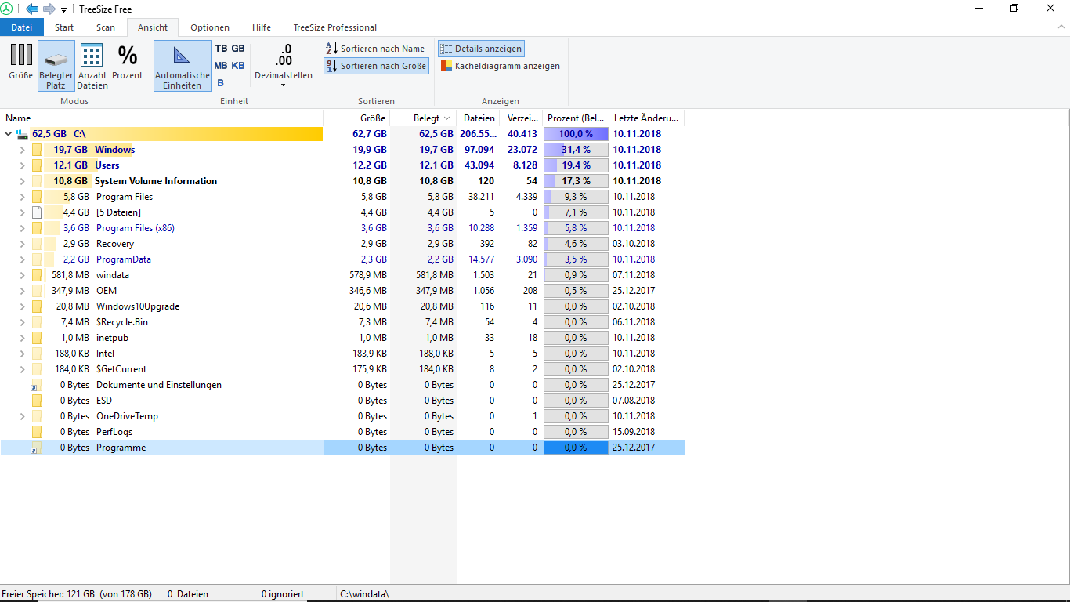Viewport: 1070px width, 602px height.
Task: Click the Users folder icon
Action: (37, 165)
